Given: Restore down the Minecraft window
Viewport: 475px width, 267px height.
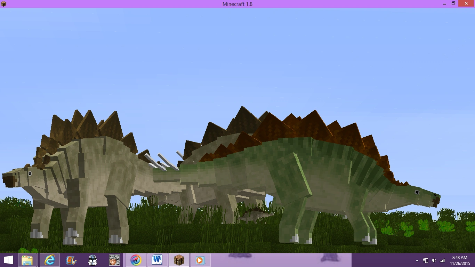Looking at the screenshot, I should tap(453, 3).
